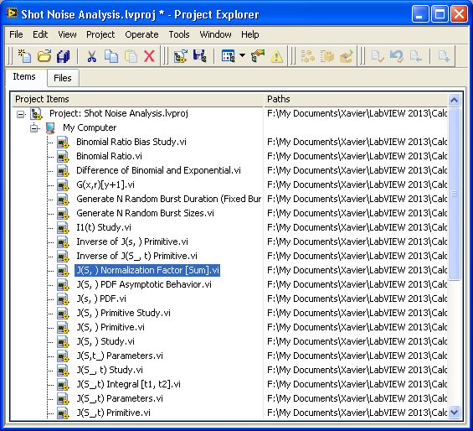The width and height of the screenshot is (473, 431).
Task: Select J(s, ) PDF.vi item
Action: pos(101,299)
